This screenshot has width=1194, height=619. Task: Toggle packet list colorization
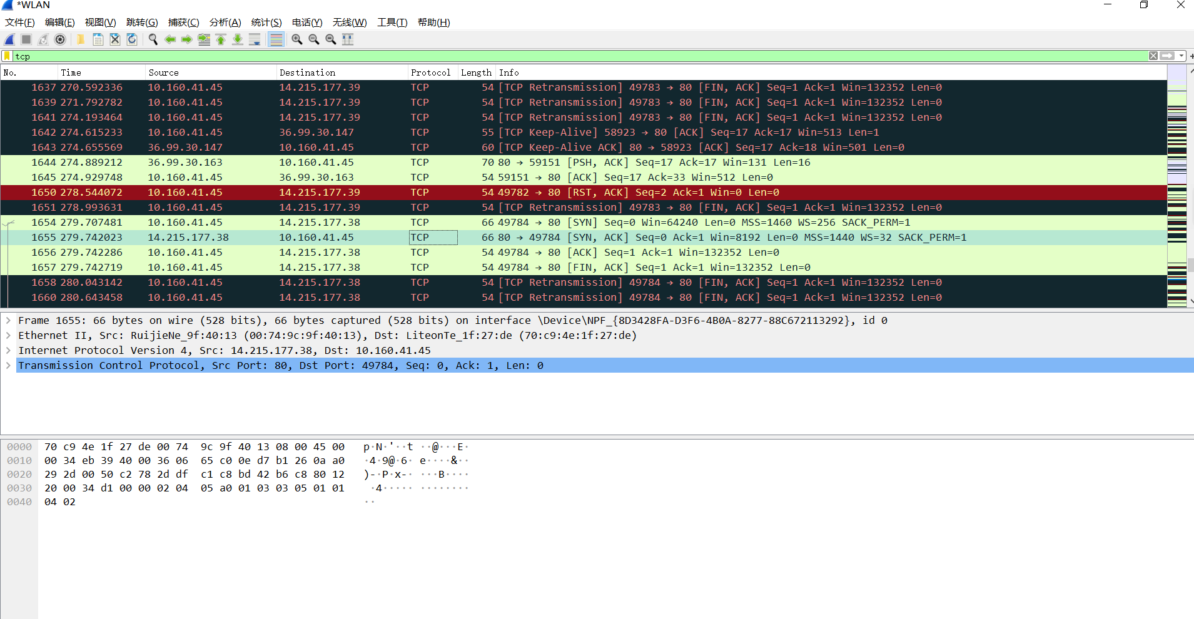pyautogui.click(x=276, y=39)
